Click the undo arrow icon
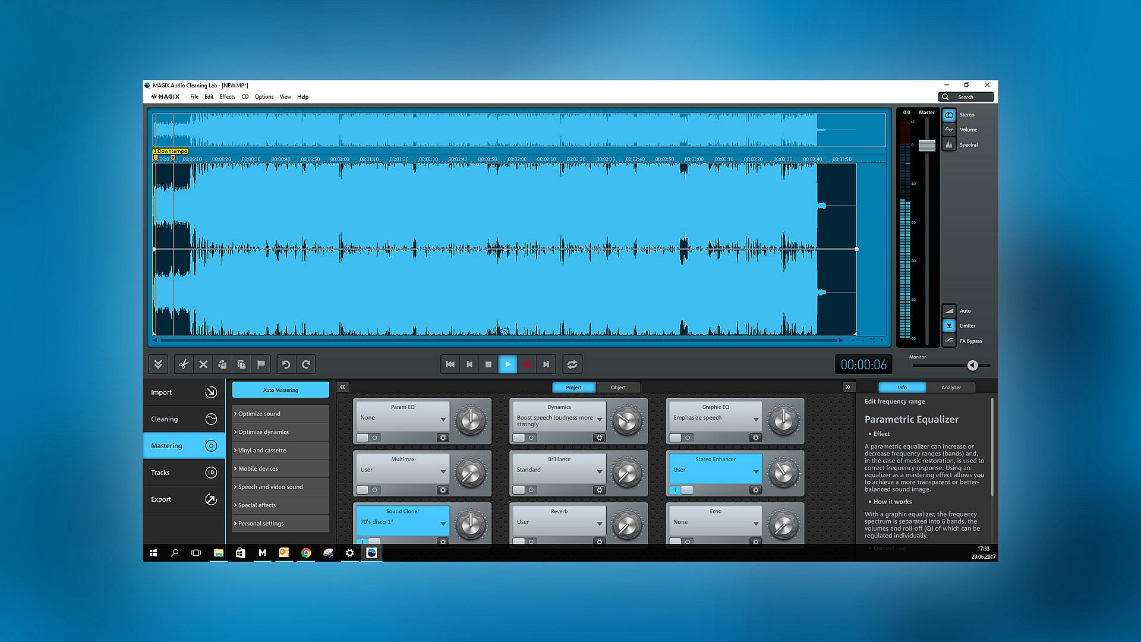The image size is (1141, 642). tap(286, 364)
